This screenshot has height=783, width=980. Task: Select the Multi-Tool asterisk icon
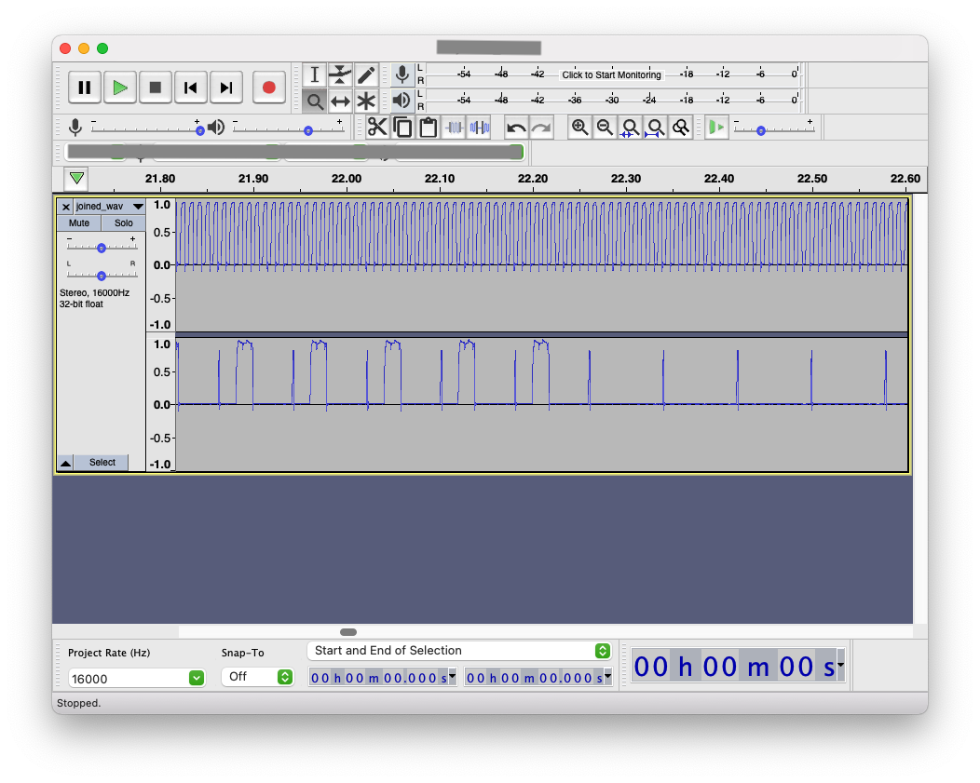coord(365,101)
